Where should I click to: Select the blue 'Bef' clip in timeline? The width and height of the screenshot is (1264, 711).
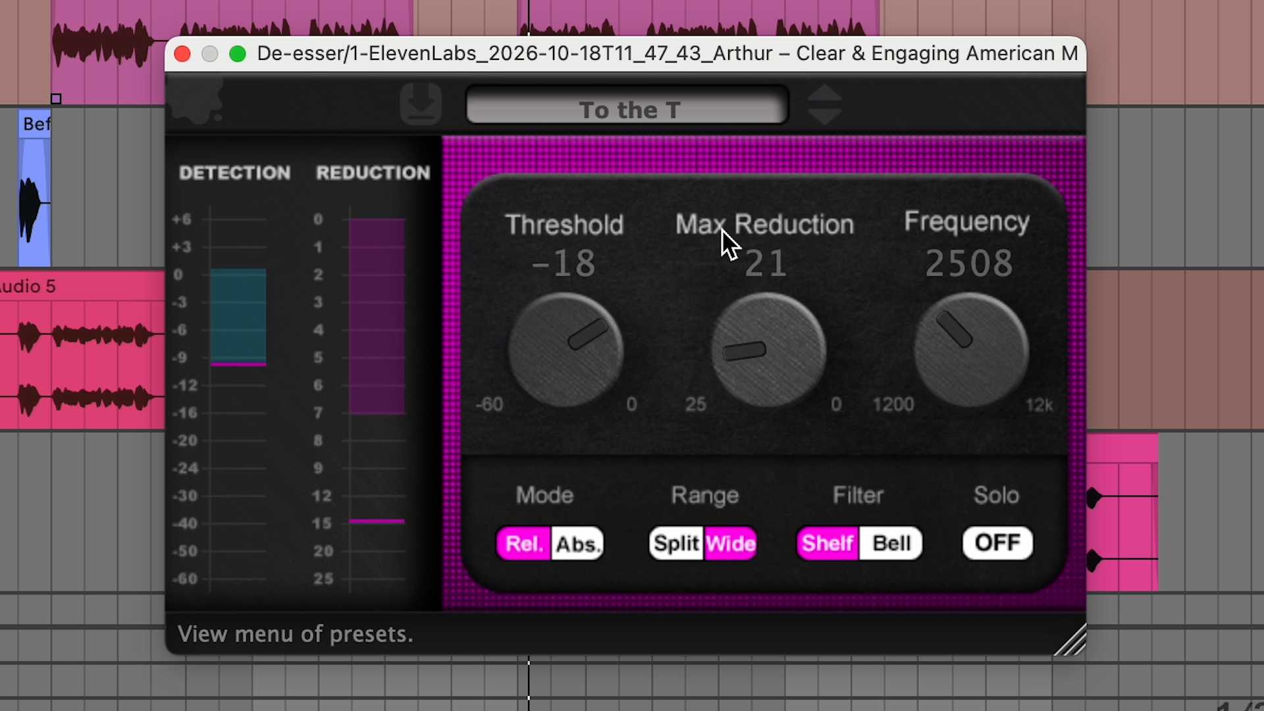point(34,188)
